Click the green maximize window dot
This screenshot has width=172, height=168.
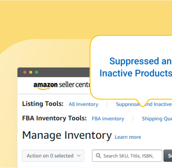[37, 72]
